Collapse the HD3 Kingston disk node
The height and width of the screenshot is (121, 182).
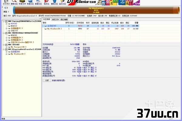[x=4, y=49]
